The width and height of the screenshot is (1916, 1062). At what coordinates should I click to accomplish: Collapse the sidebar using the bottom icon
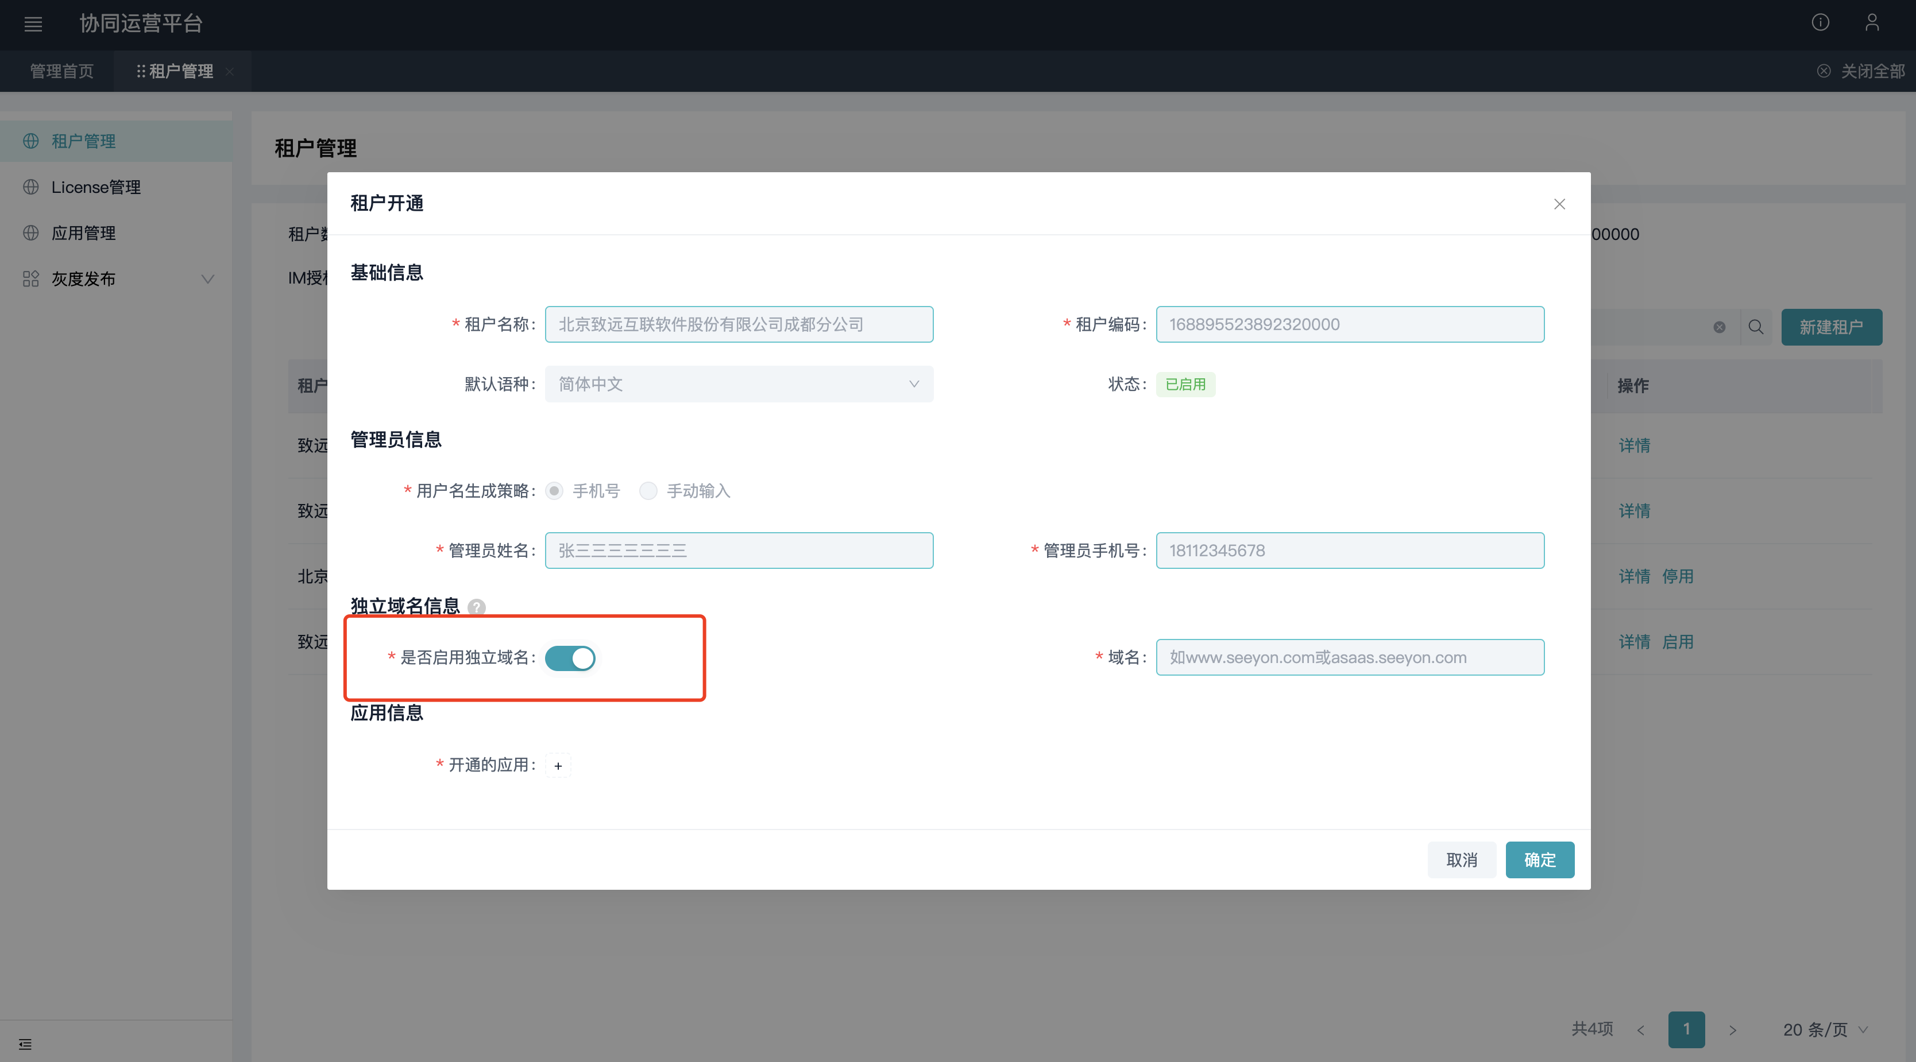click(25, 1044)
